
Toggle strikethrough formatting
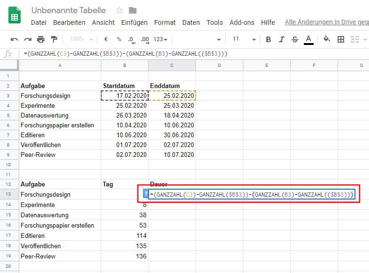(x=295, y=39)
